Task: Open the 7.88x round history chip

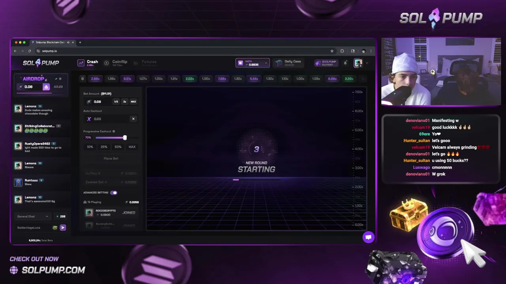Action: point(222,79)
